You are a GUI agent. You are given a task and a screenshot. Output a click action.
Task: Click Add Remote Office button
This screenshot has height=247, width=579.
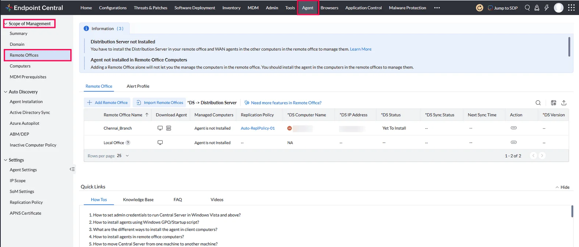pos(107,102)
